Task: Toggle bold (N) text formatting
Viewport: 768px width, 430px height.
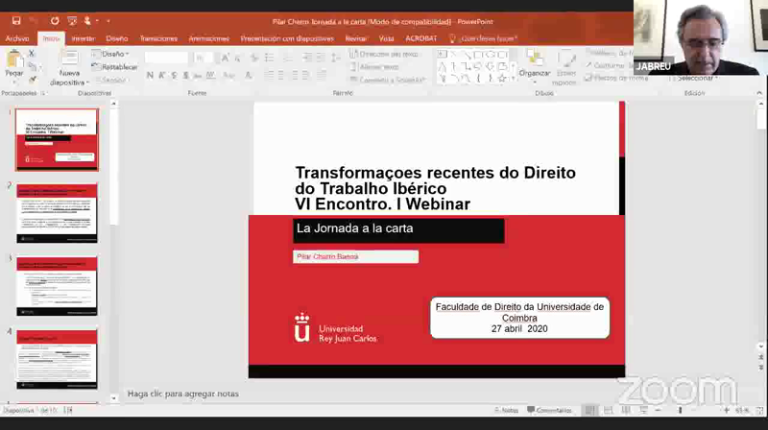Action: (151, 74)
